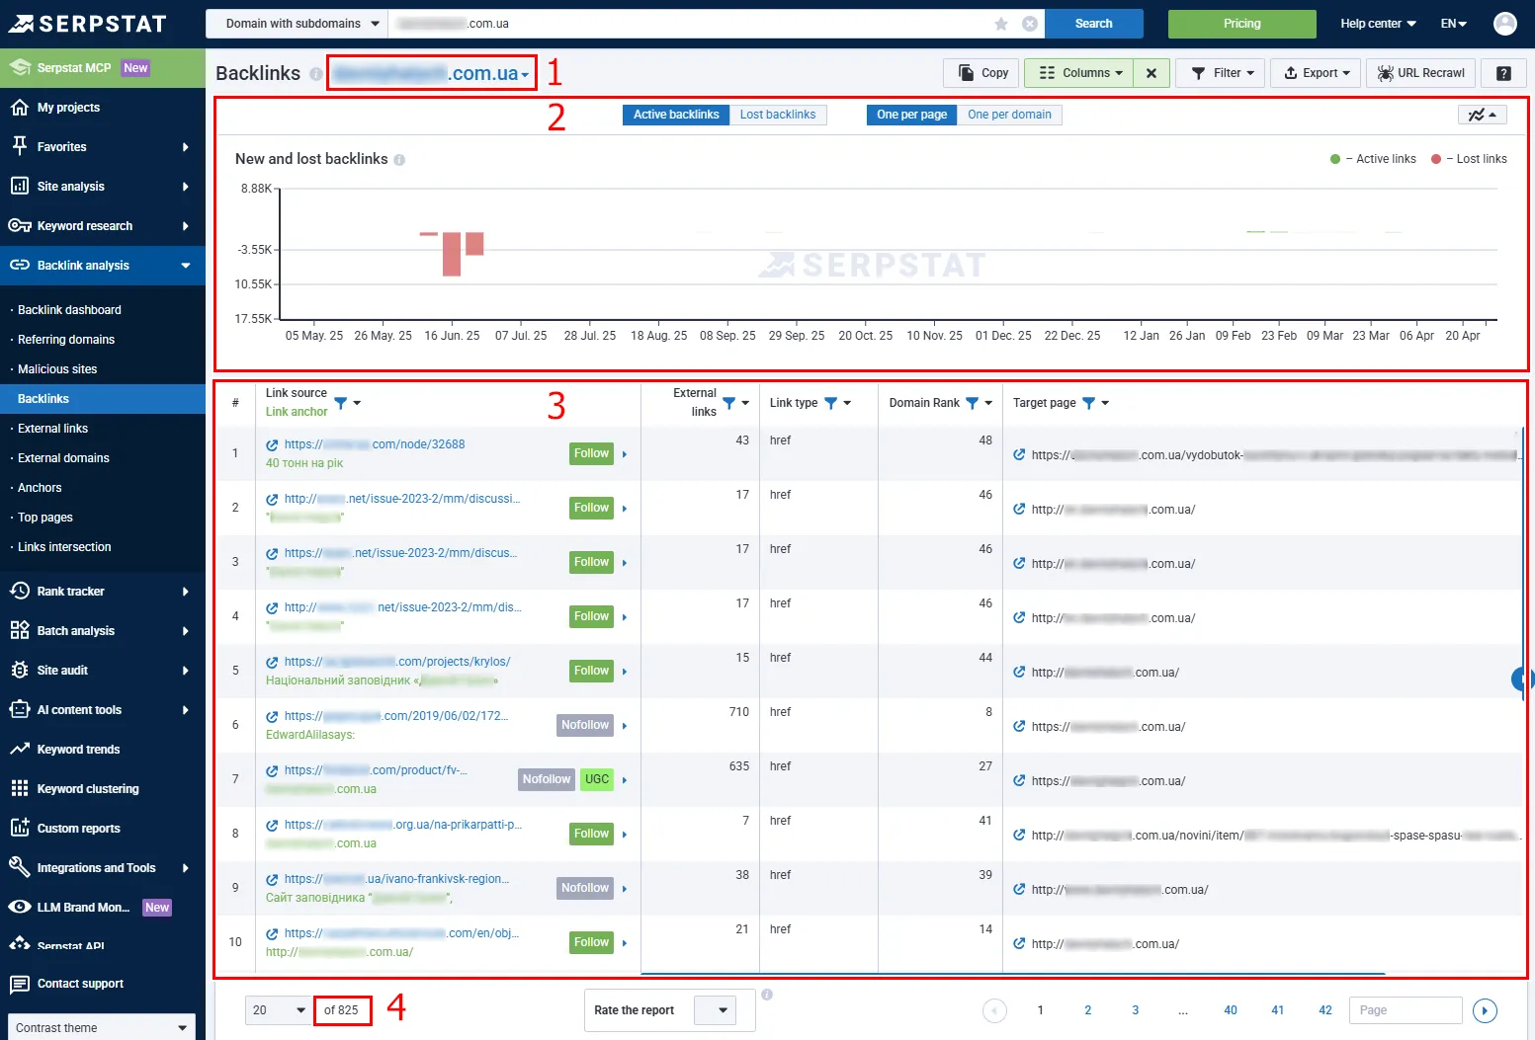
Task: Click the Custom reports icon
Action: (19, 828)
